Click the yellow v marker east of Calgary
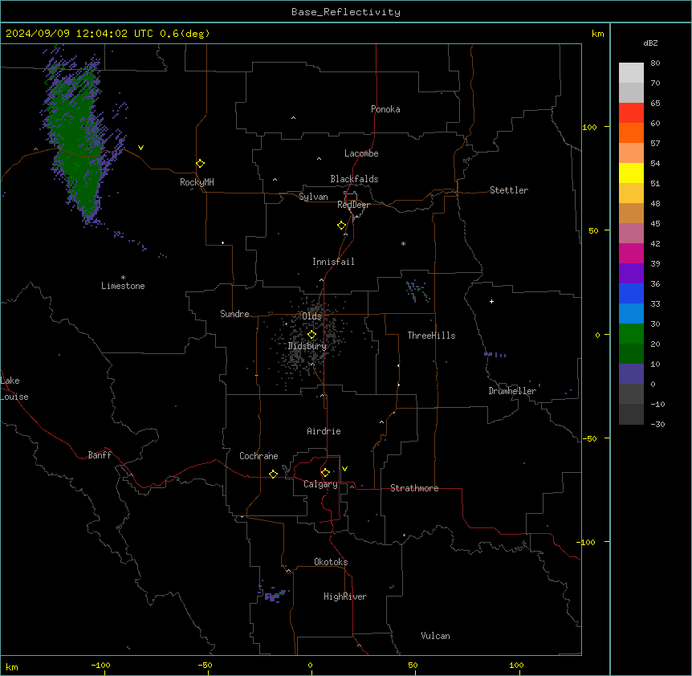This screenshot has width=692, height=676. point(344,469)
